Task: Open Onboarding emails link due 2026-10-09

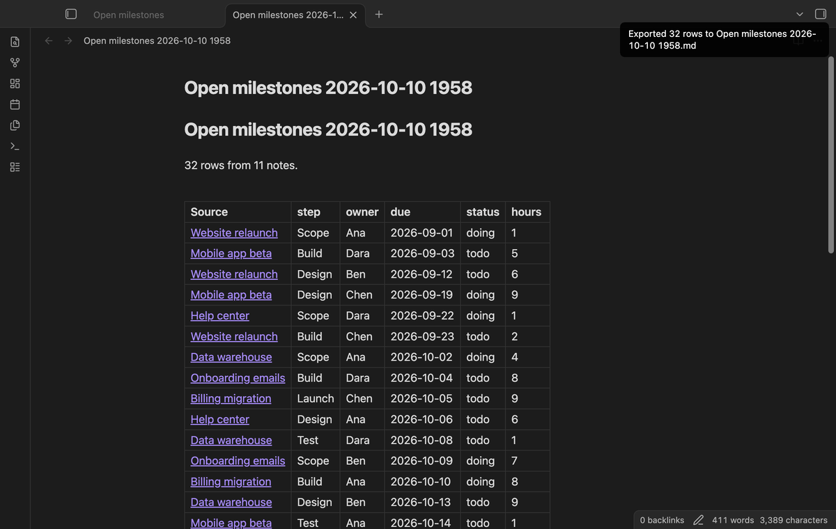Action: [x=238, y=461]
